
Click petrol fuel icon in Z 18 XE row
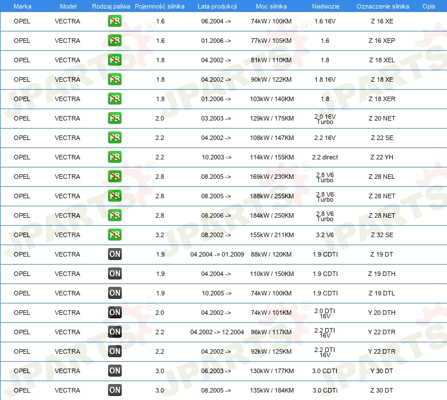[114, 79]
